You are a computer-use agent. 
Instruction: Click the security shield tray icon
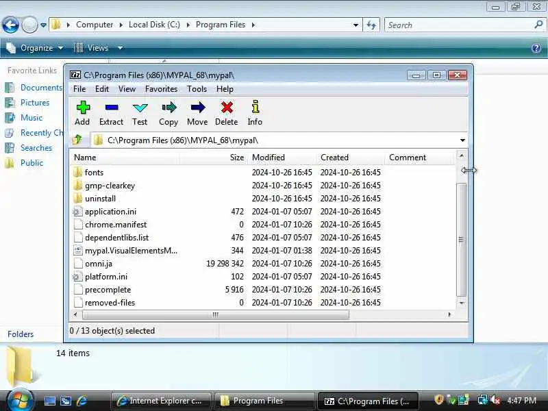click(439, 399)
